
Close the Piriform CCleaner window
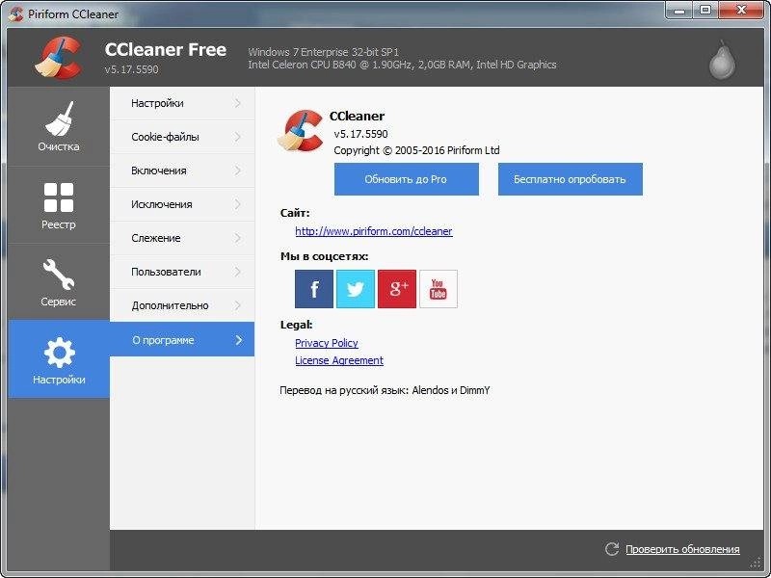pos(741,11)
